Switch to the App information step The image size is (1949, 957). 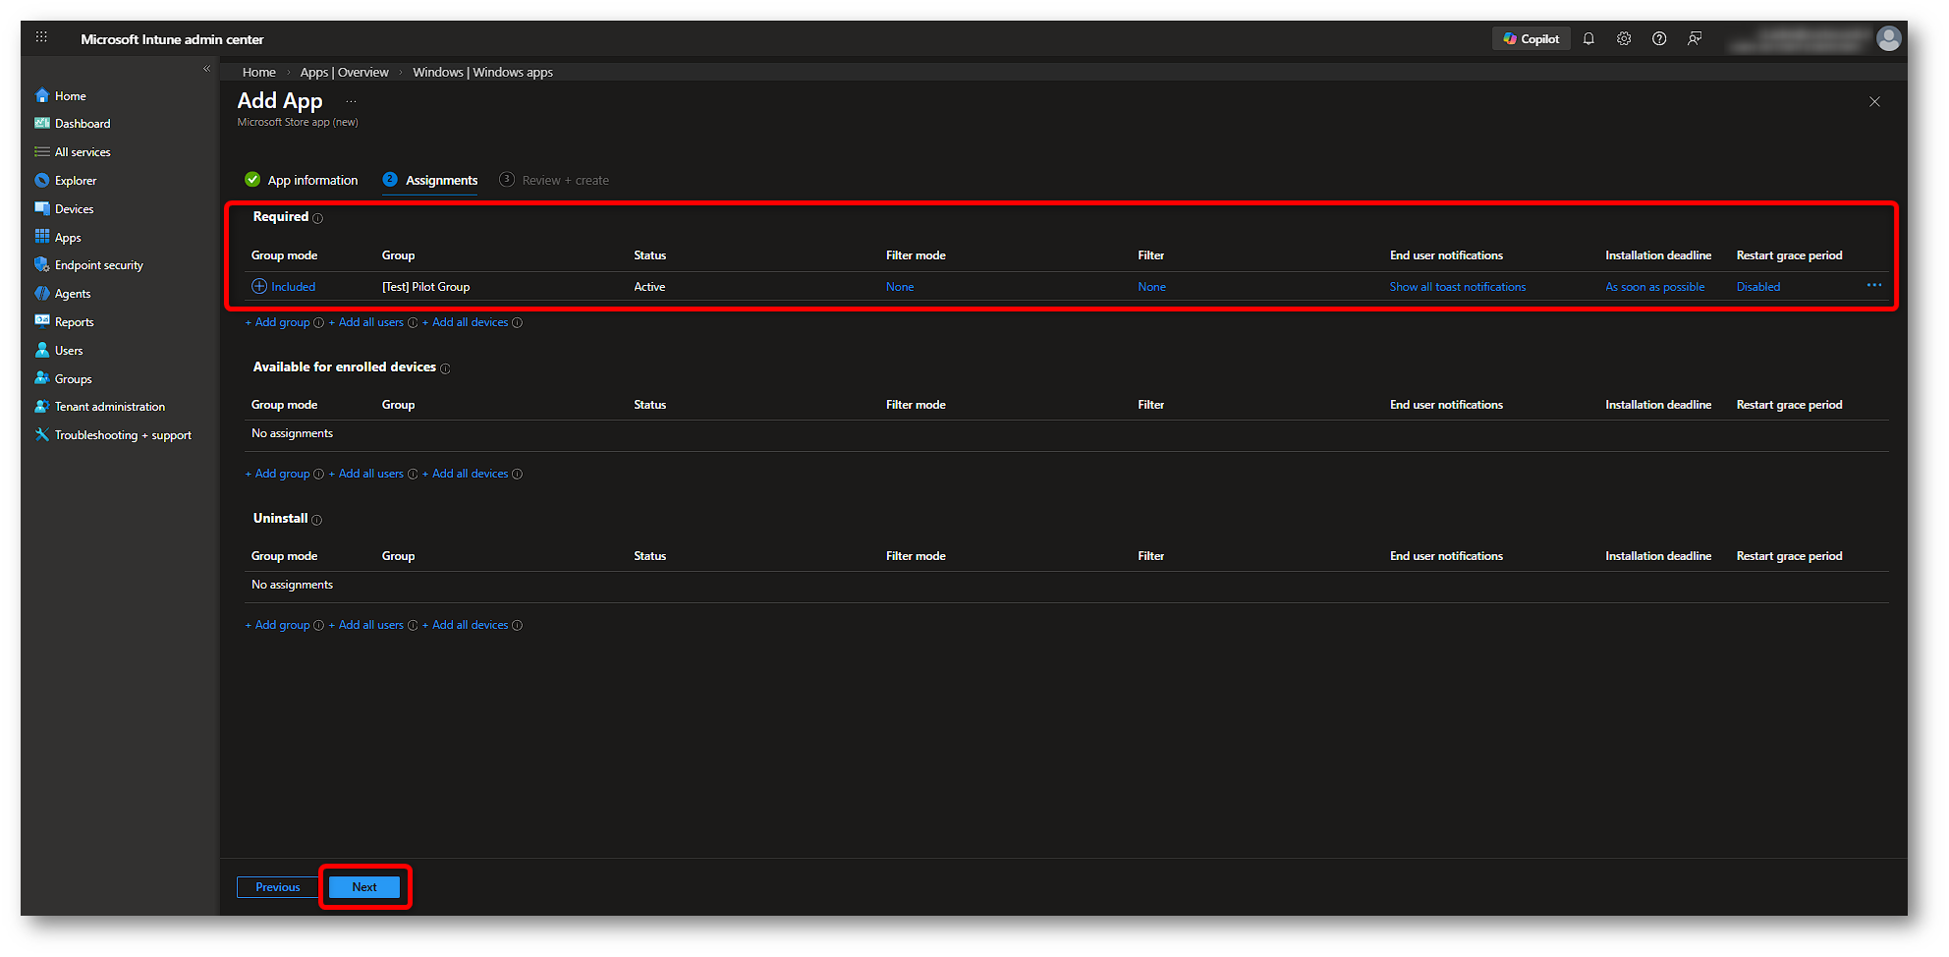[311, 181]
